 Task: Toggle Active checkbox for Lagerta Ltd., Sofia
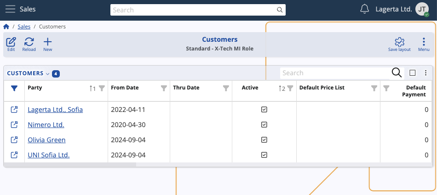click(264, 110)
